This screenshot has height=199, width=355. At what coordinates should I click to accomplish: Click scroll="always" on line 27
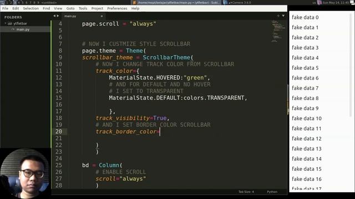click(121, 179)
